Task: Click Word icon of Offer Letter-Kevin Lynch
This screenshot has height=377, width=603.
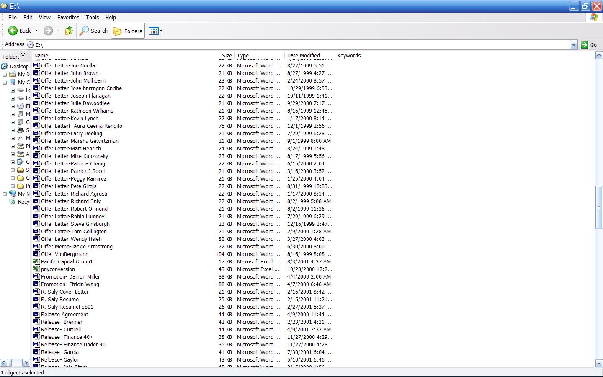Action: point(37,118)
